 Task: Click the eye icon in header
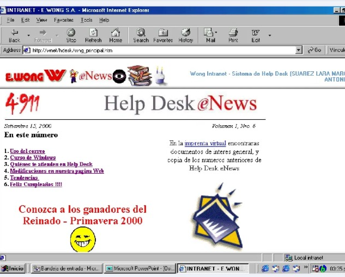[x=119, y=76]
